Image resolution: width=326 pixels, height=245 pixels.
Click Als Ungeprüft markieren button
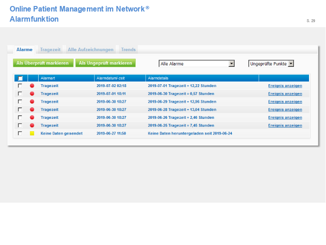(x=105, y=63)
